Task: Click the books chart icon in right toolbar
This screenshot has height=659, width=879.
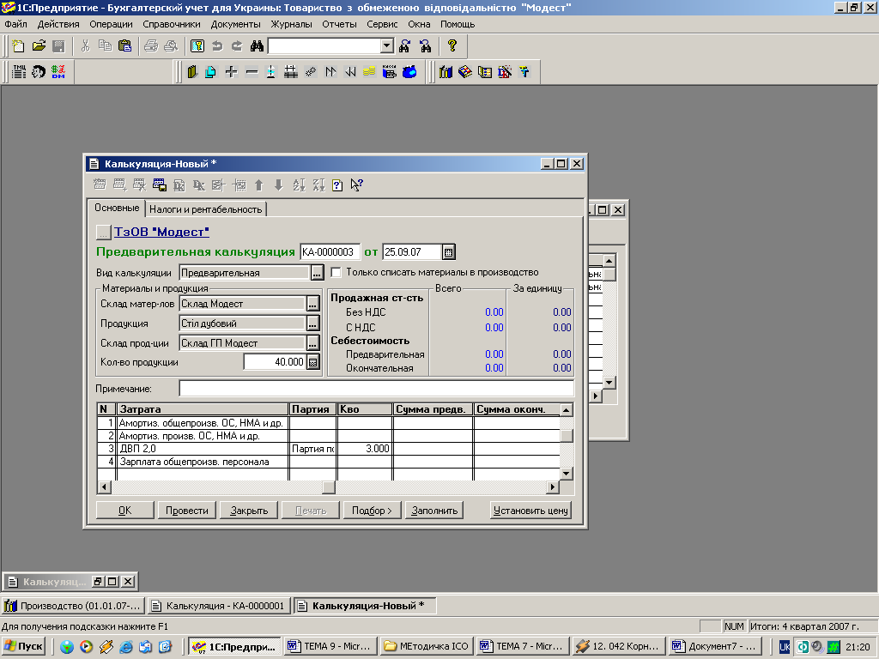Action: [446, 72]
